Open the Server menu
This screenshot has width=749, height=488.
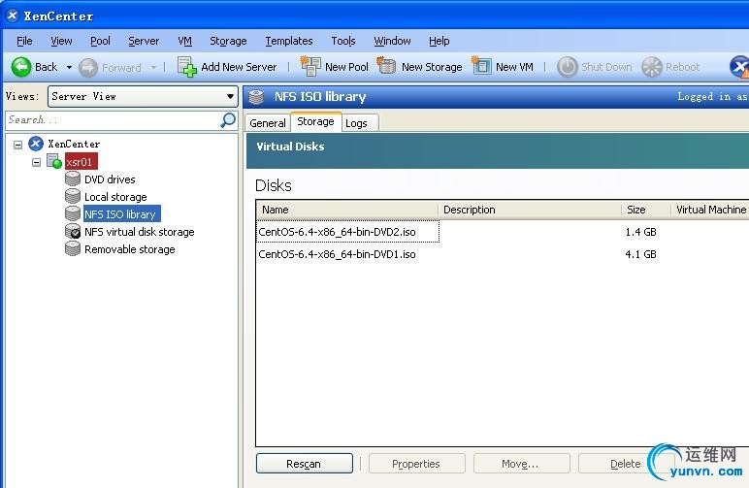[144, 41]
